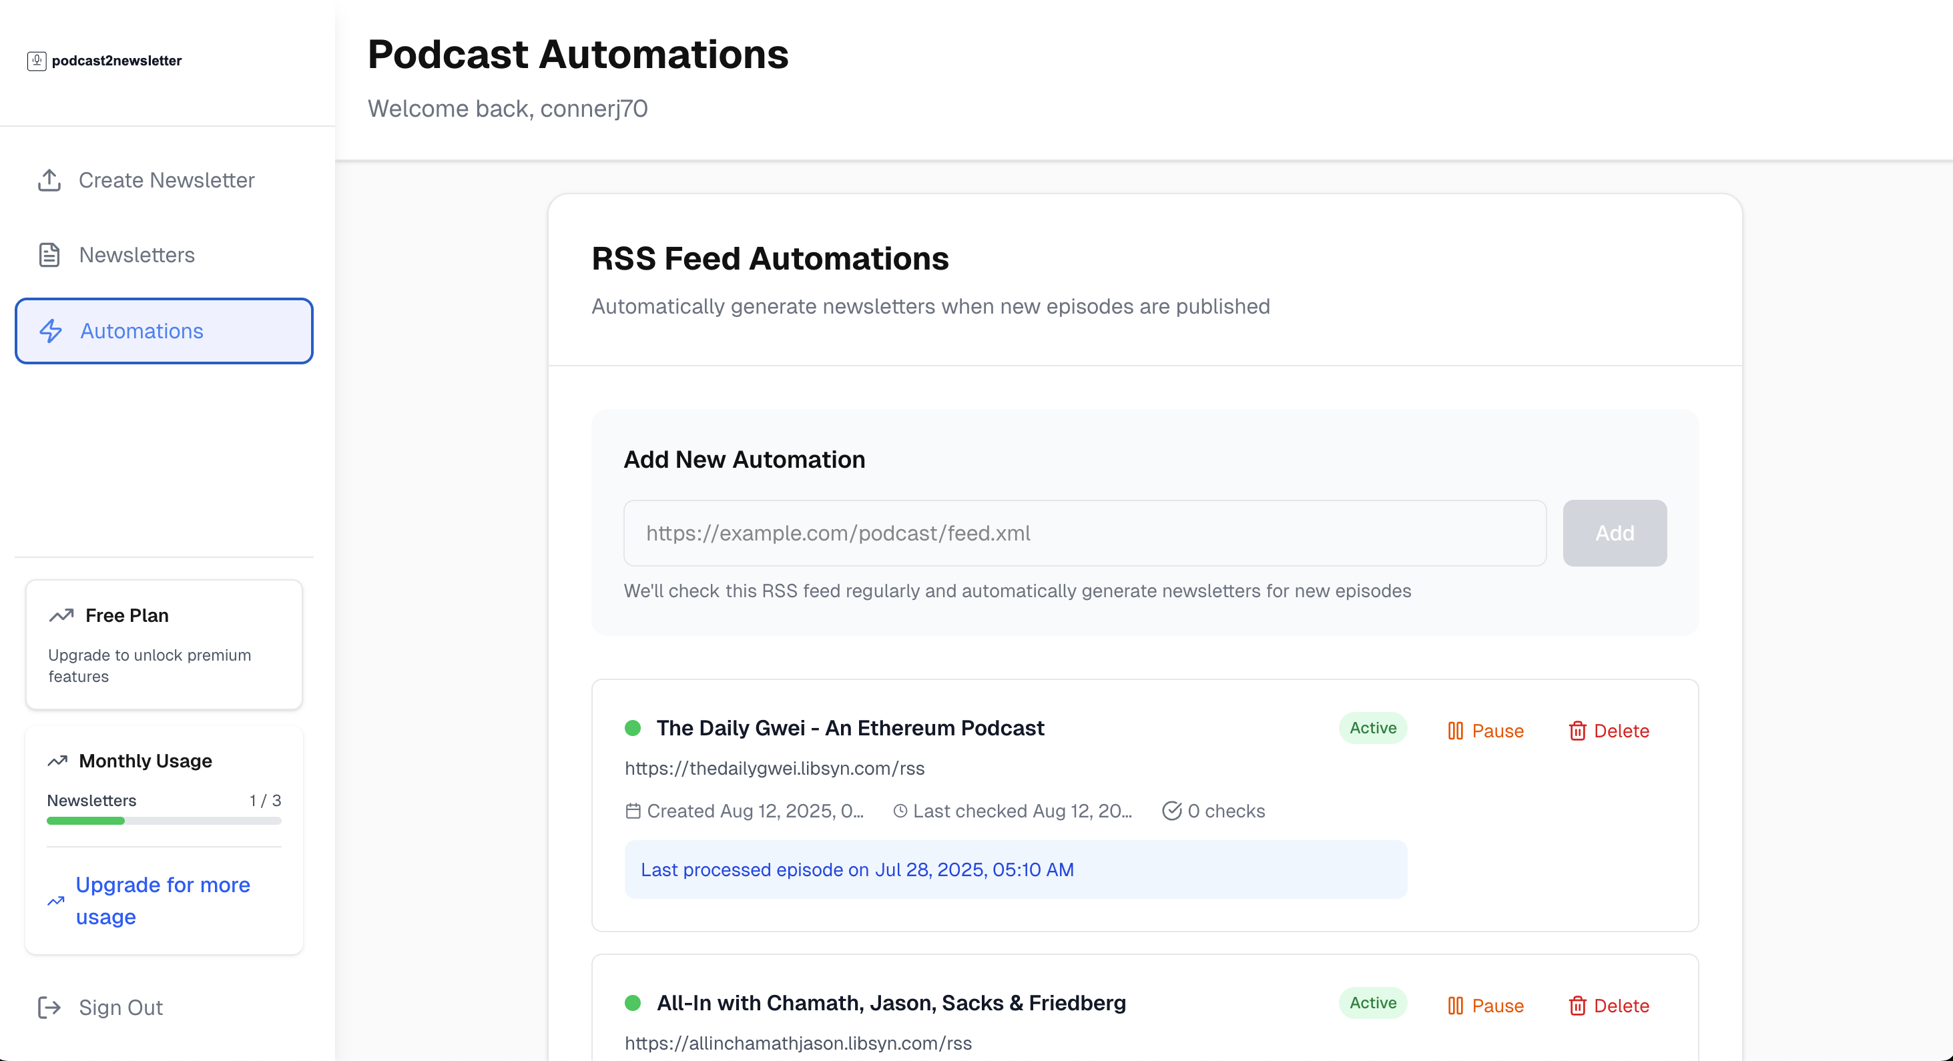Pause the All-In with Chamath automation
Image resolution: width=1953 pixels, height=1061 pixels.
pos(1486,1006)
